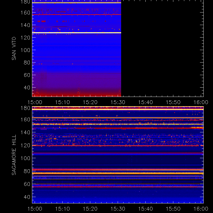Image resolution: width=213 pixels, height=213 pixels.
Task: Click 15:20 time label below Sagamore Hill plot
Action: pyautogui.click(x=90, y=209)
